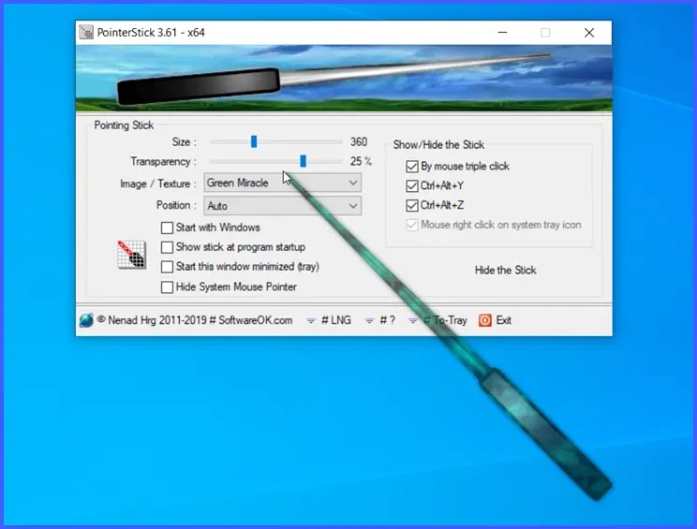Enable Start with Windows checkbox
Viewport: 697px width, 529px height.
point(167,228)
